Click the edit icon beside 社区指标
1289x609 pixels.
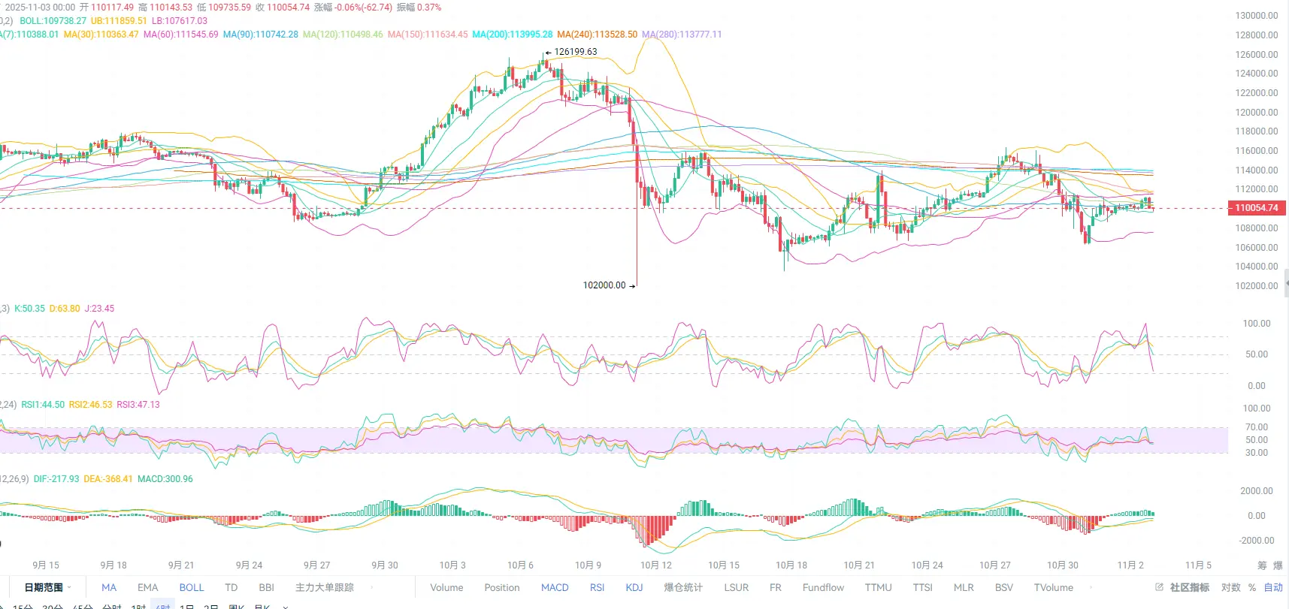pyautogui.click(x=1159, y=587)
